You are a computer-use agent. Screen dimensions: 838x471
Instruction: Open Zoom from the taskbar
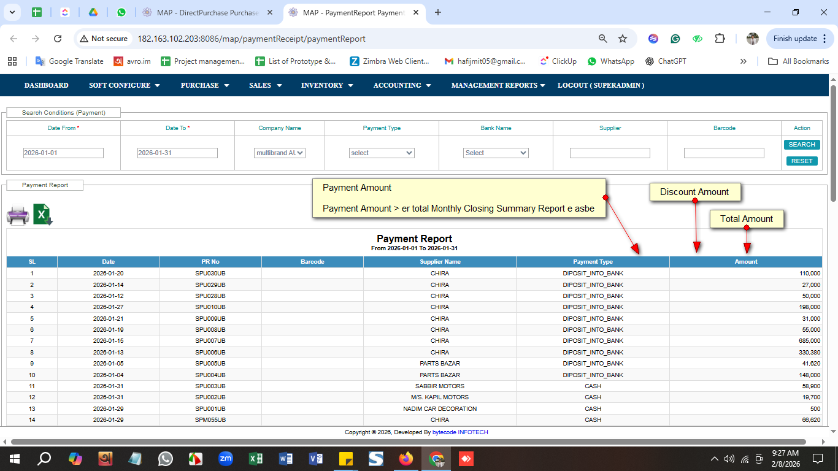(x=226, y=458)
